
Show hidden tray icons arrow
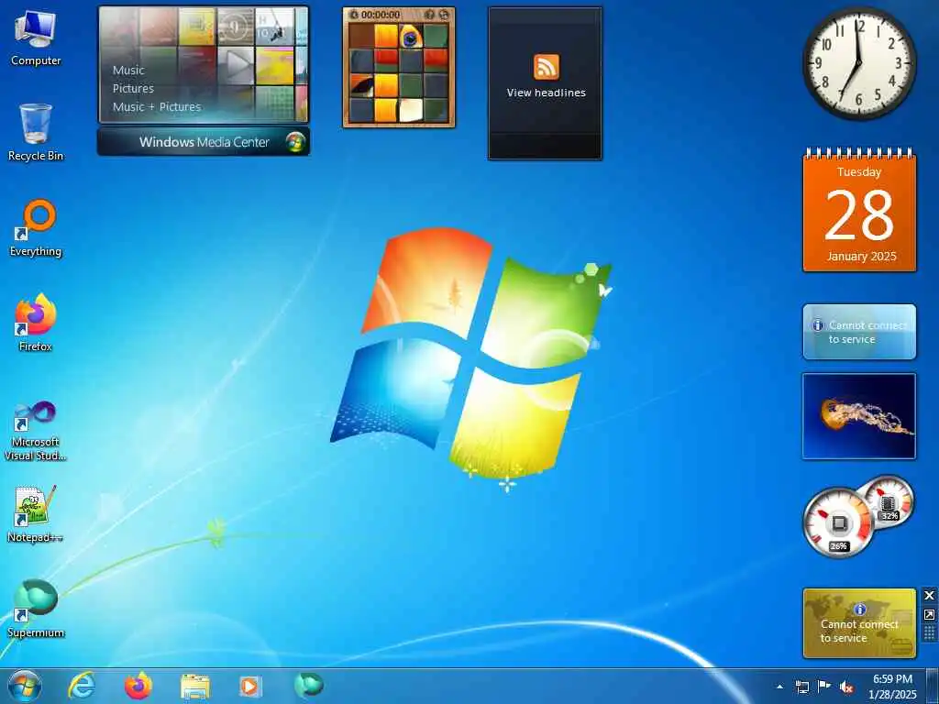(779, 687)
